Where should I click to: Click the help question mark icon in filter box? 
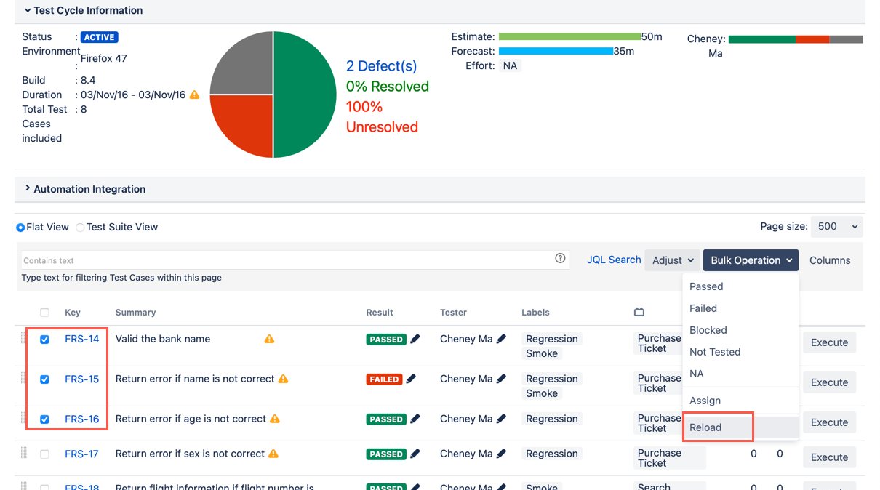tap(560, 258)
